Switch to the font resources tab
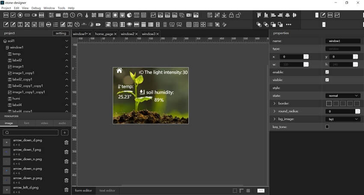Screen dimensions: 364x195 click(27, 123)
